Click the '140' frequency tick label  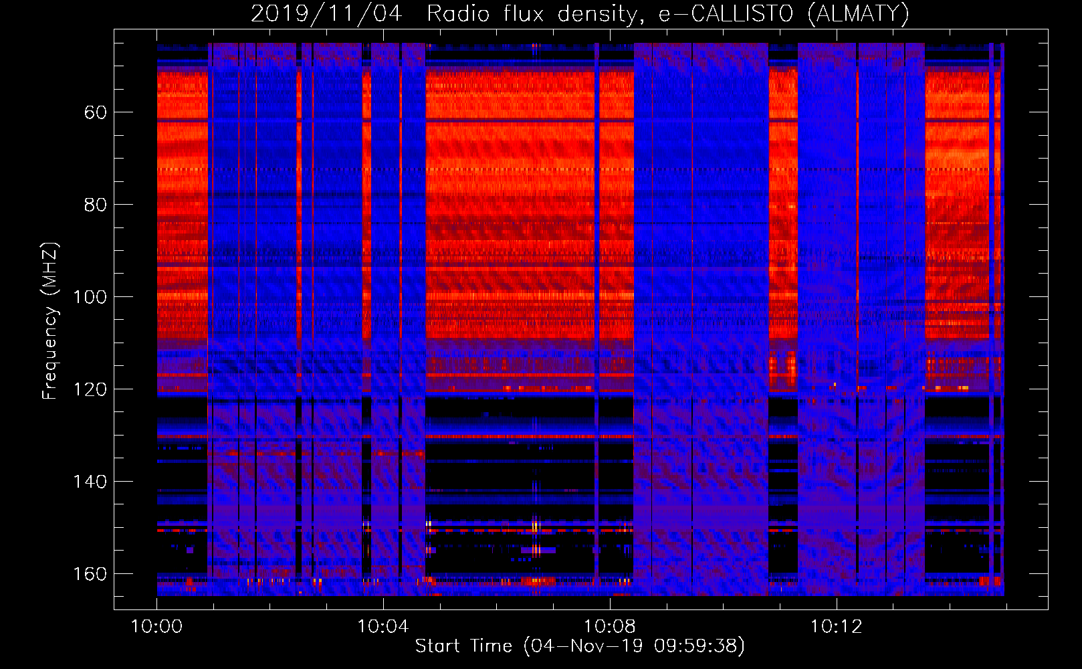point(90,482)
